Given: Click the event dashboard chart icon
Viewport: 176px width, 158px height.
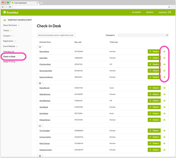Looking at the screenshot, I should pos(4,20).
